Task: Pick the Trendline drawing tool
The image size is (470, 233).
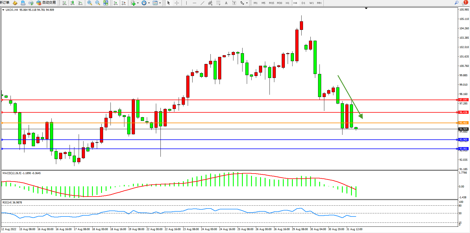Action: [x=202, y=3]
